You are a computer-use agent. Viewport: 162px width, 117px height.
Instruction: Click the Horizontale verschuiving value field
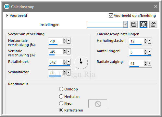(x=56, y=41)
